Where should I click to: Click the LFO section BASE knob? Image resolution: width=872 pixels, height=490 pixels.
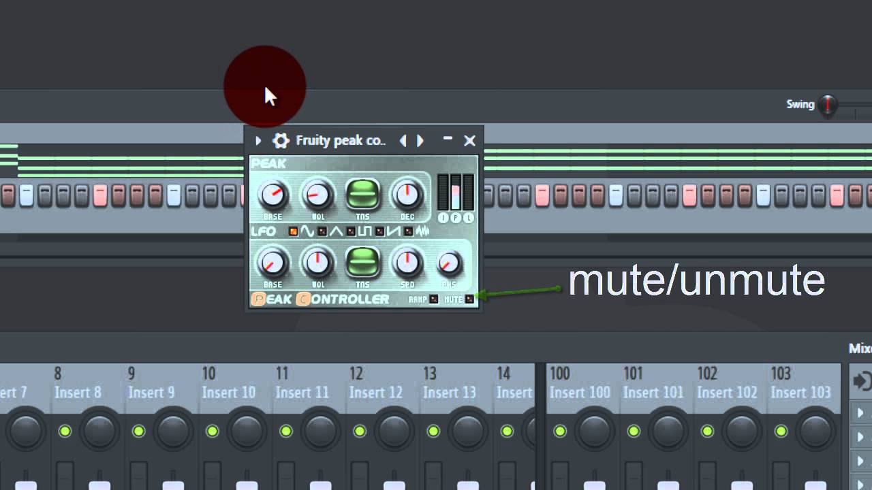tap(272, 263)
